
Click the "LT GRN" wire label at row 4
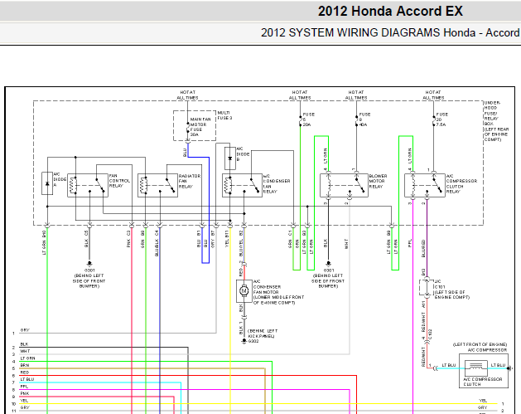(27, 358)
